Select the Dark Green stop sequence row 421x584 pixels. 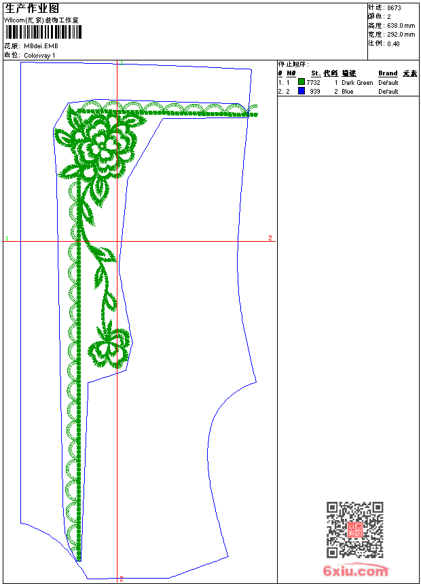point(340,82)
